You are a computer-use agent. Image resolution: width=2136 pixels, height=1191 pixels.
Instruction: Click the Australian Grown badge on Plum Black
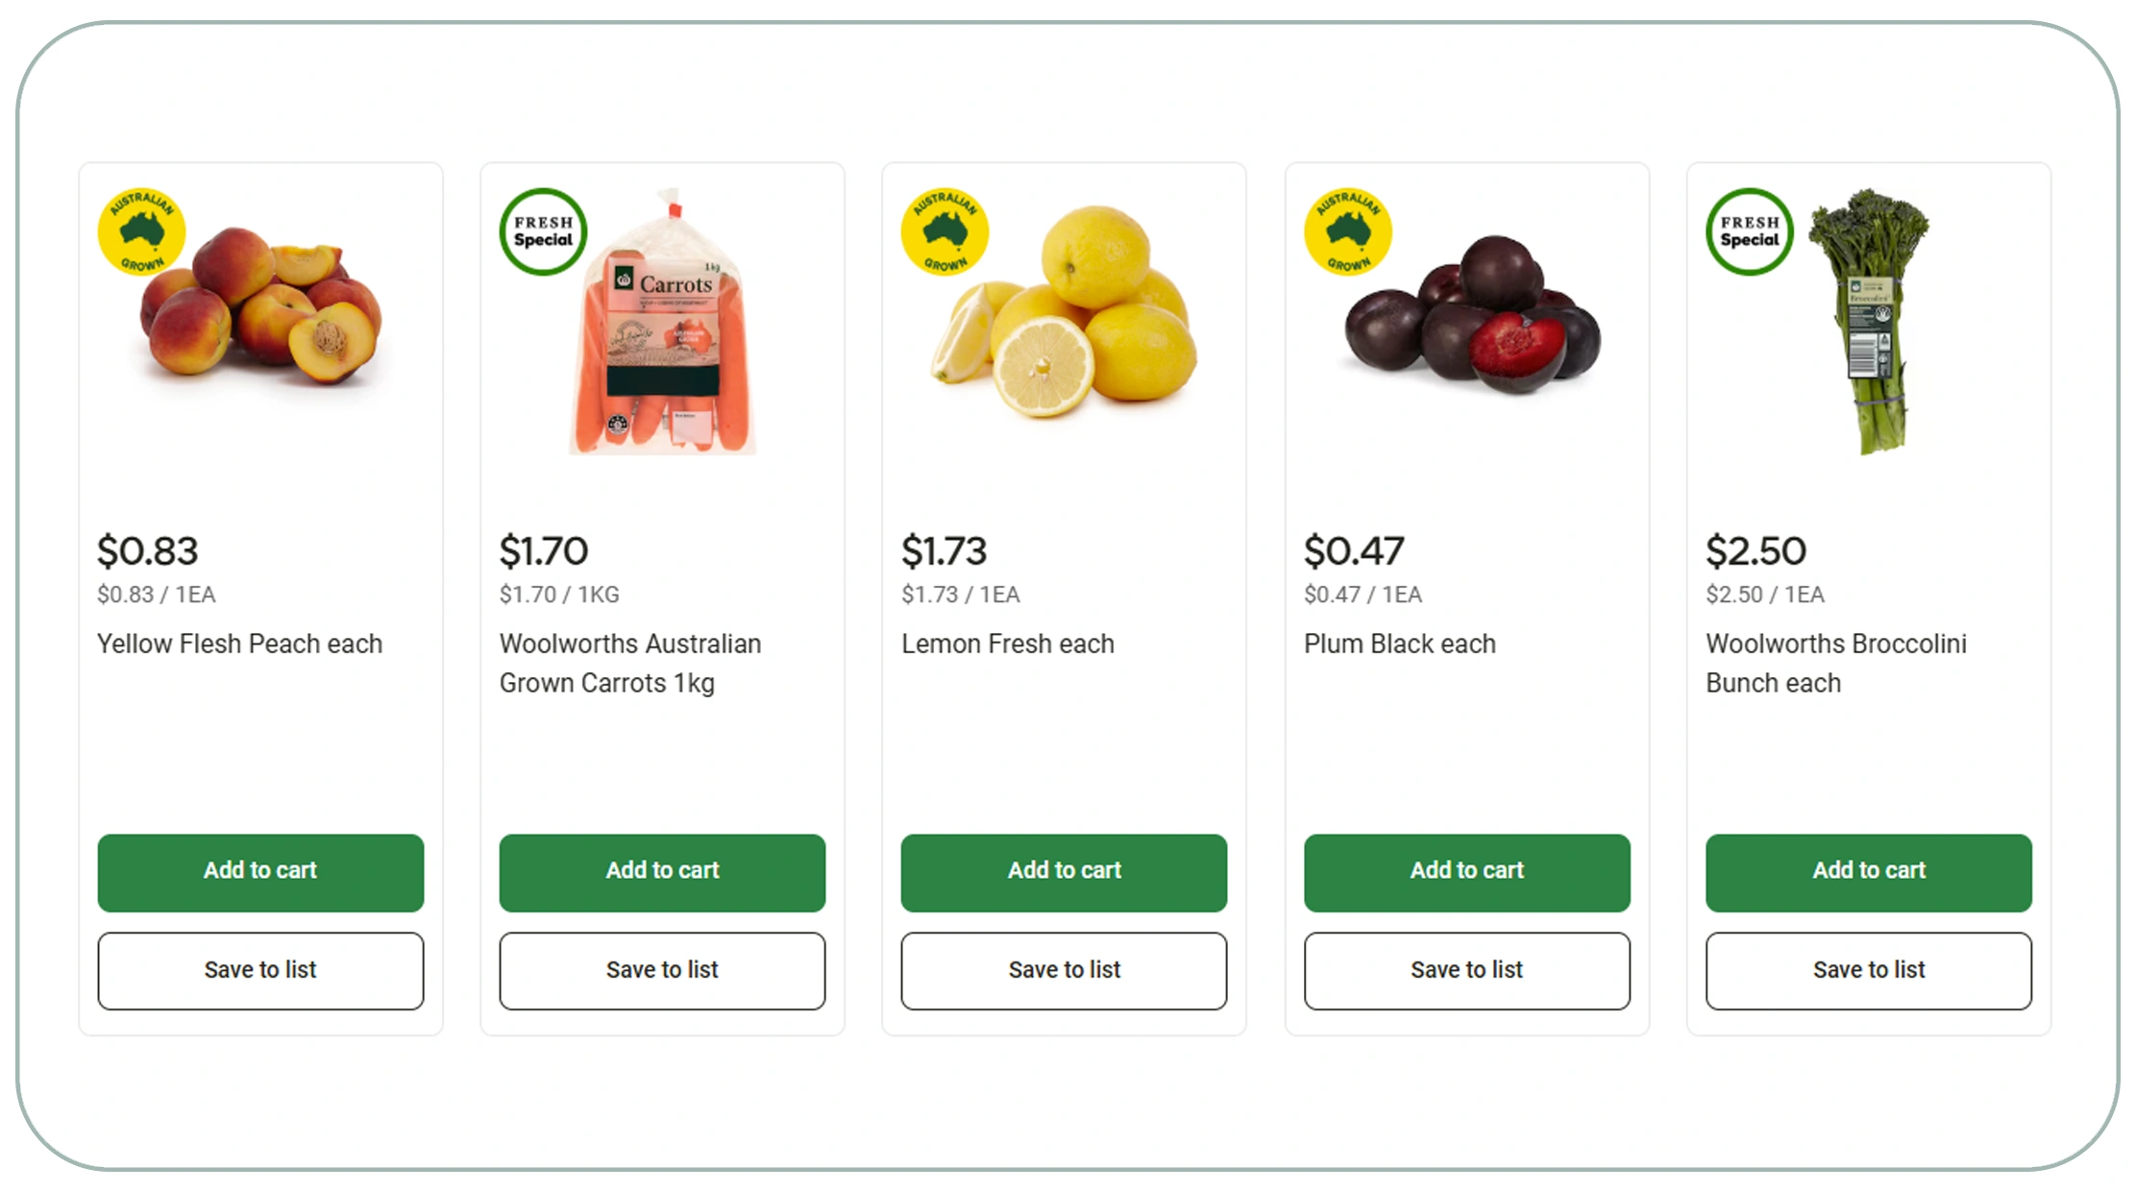tap(1347, 231)
